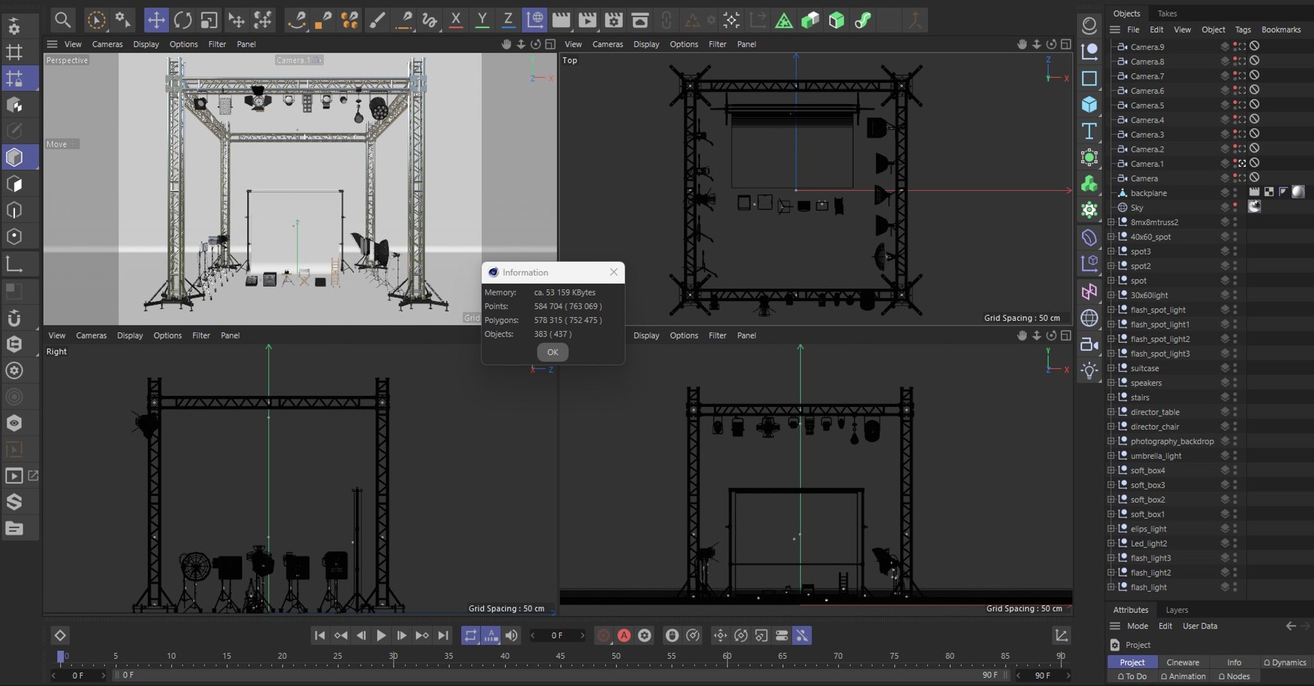Toggle timeline sound speaker icon
The width and height of the screenshot is (1314, 686).
pyautogui.click(x=511, y=635)
